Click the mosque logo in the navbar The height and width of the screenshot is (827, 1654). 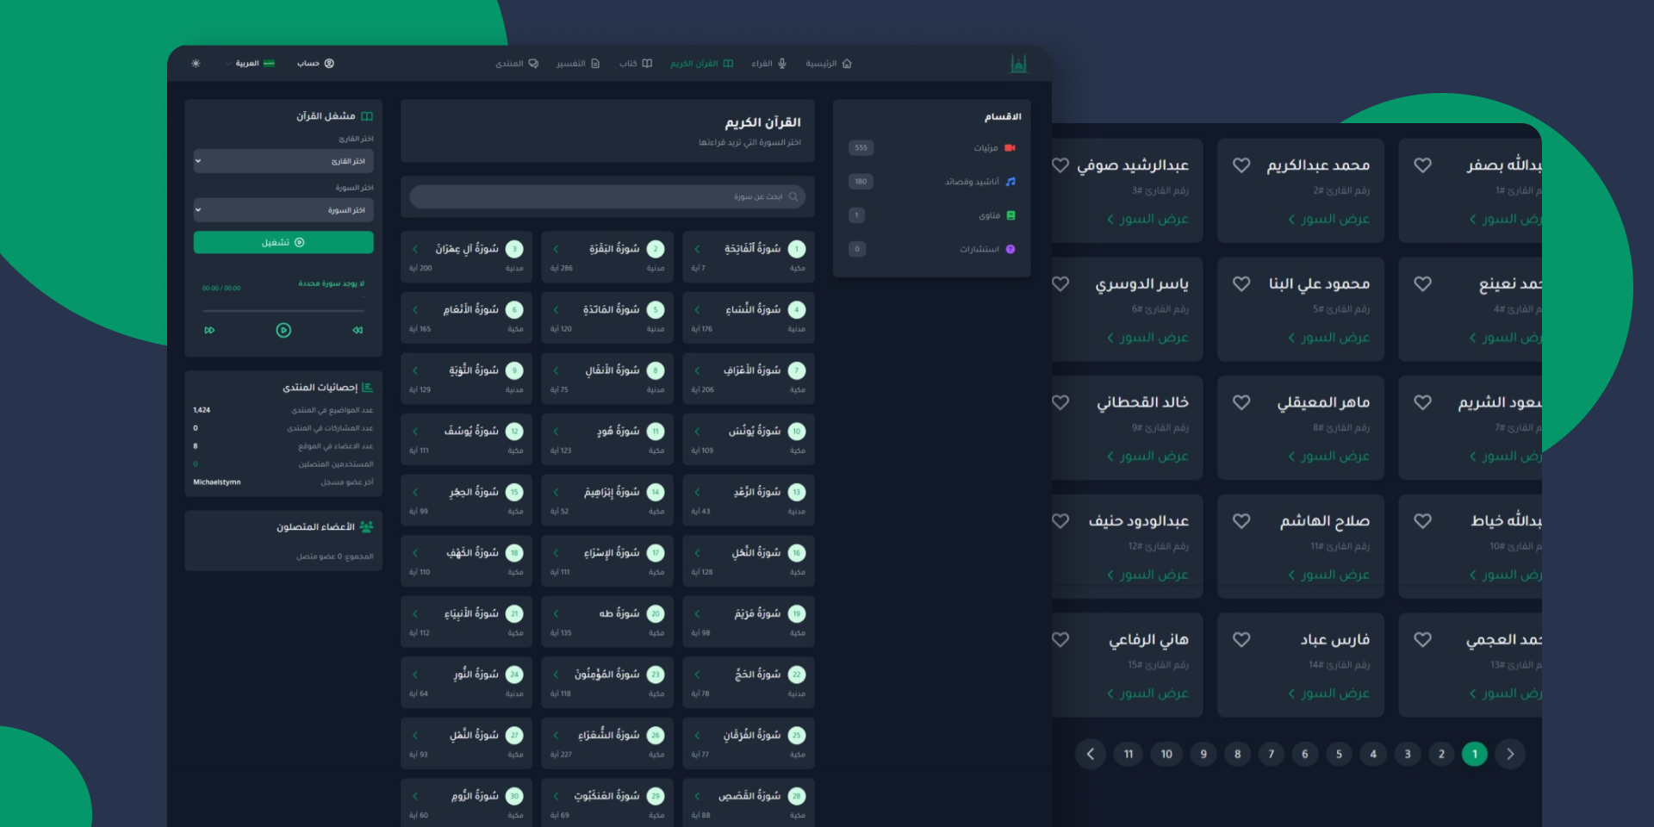1018,64
